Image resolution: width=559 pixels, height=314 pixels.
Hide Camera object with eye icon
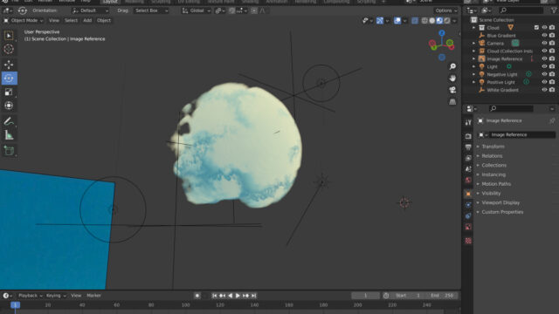coord(544,43)
